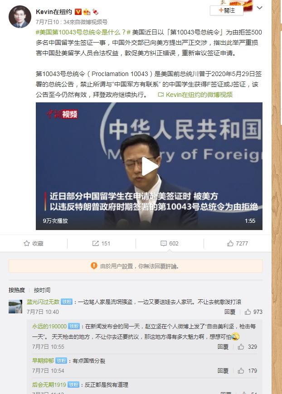This screenshot has width=282, height=394.
Task: Expand the post options chevron menu
Action: (260, 8)
